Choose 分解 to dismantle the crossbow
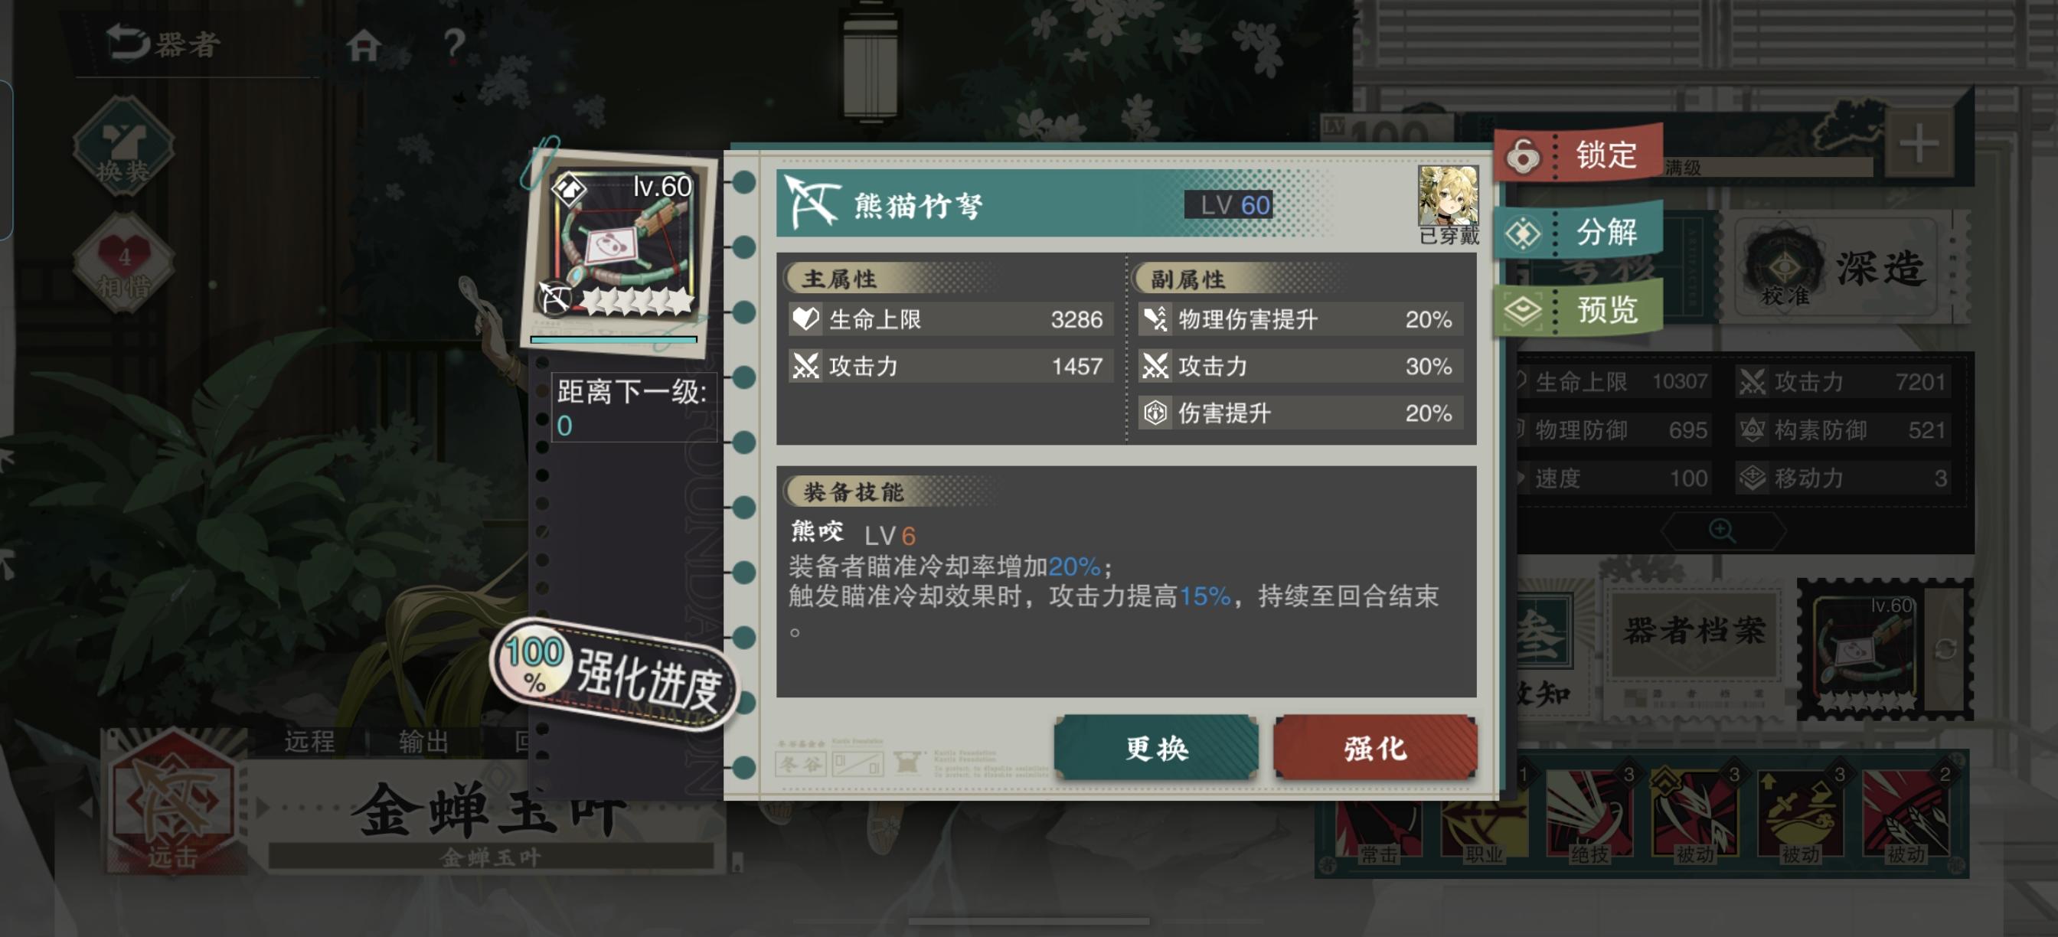This screenshot has width=2058, height=937. click(x=1579, y=232)
